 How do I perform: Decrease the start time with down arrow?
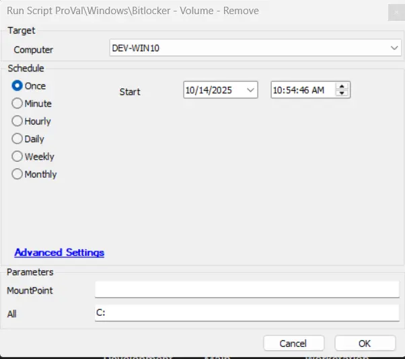[342, 93]
